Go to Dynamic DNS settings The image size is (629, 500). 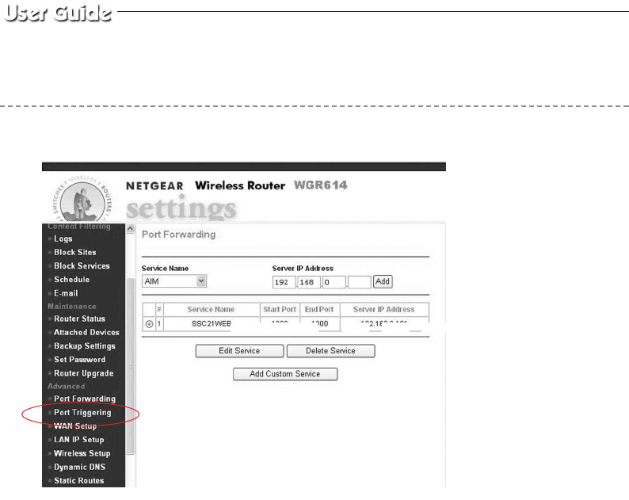point(80,467)
